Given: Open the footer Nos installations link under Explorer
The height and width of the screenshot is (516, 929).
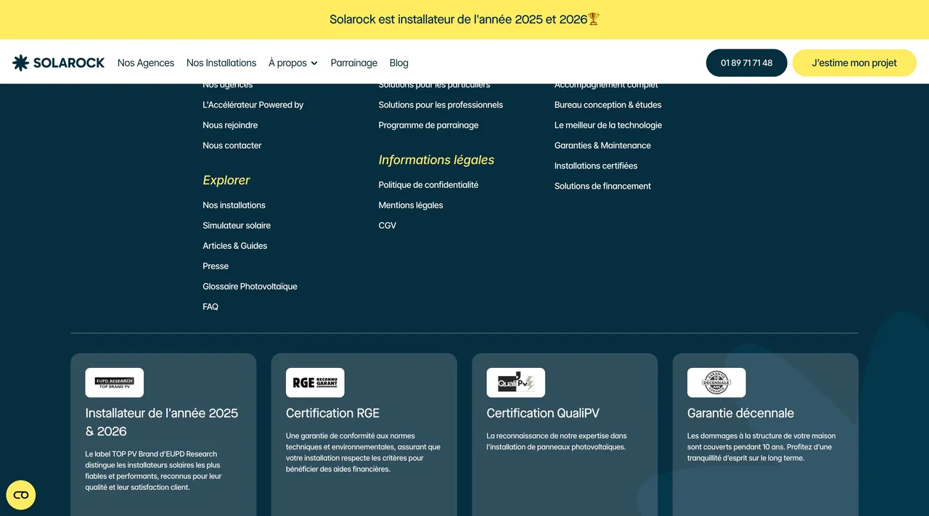Looking at the screenshot, I should click(x=234, y=205).
